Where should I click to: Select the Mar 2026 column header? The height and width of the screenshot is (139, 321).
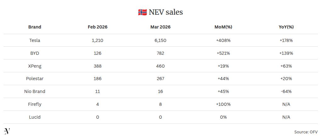coord(160,27)
